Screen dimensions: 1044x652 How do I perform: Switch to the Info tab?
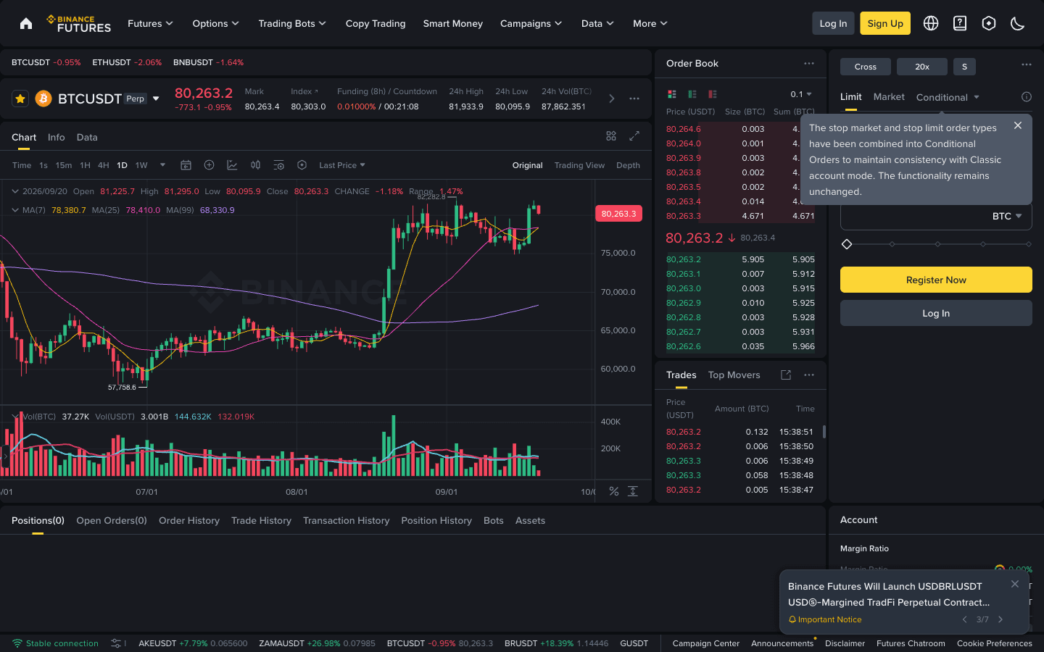click(x=56, y=137)
